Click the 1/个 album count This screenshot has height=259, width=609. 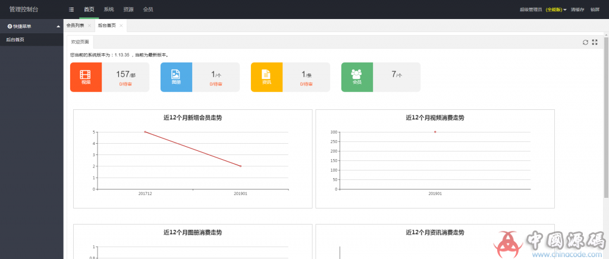(216, 74)
